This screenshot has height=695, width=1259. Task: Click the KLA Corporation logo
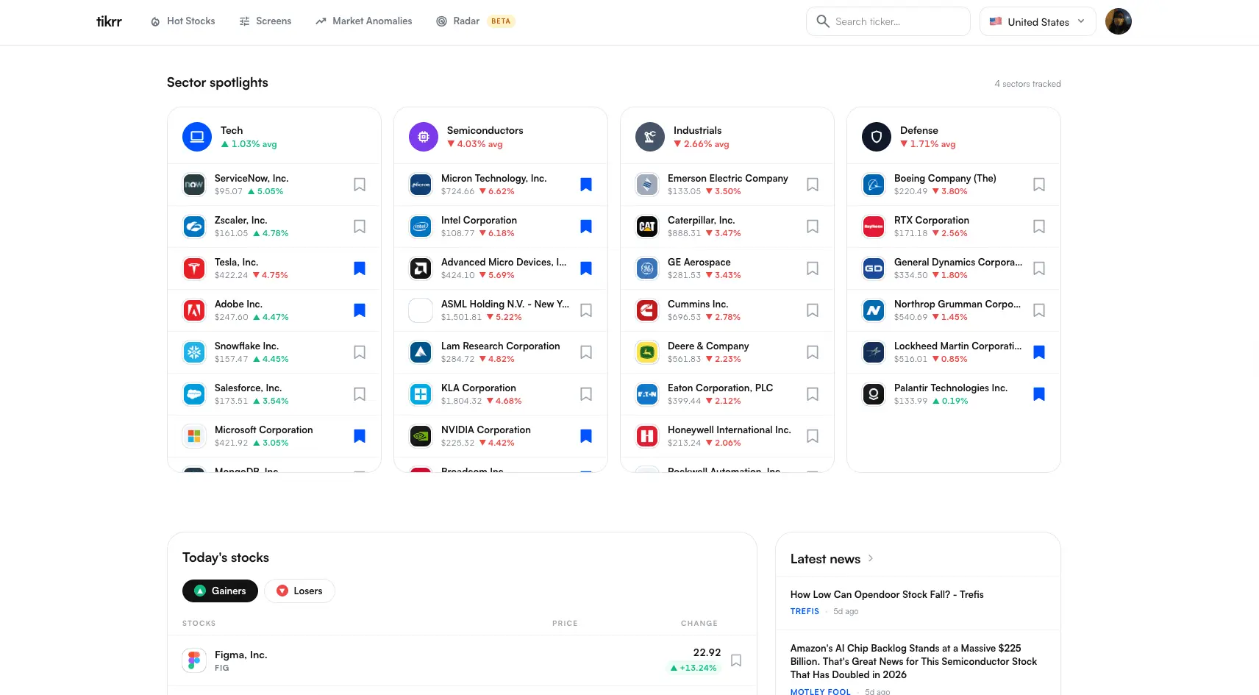(421, 394)
